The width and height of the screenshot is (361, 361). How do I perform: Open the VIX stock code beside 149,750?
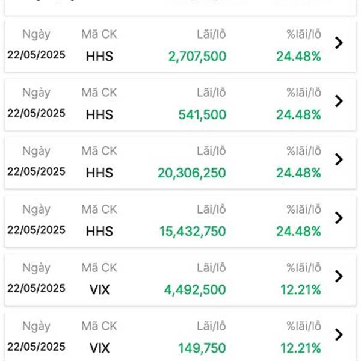pyautogui.click(x=99, y=348)
